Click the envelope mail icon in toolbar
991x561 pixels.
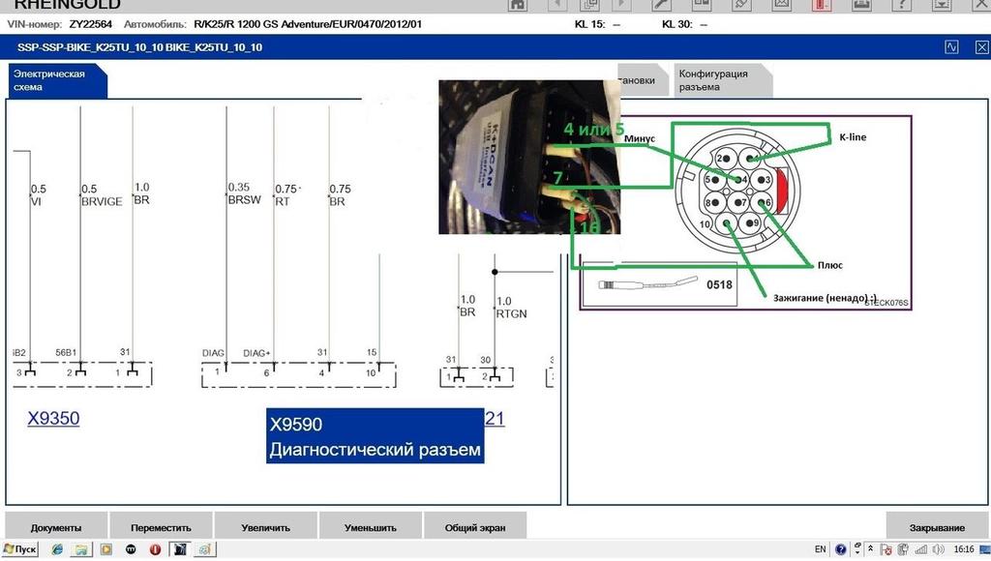(x=781, y=5)
